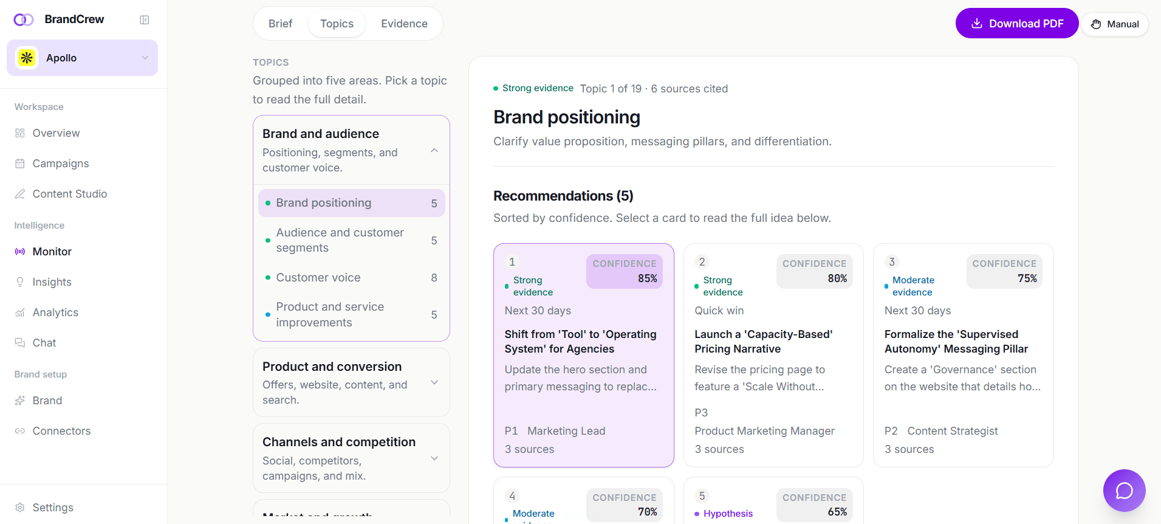Select Product and service improvements topic
This screenshot has width=1161, height=524.
(351, 315)
